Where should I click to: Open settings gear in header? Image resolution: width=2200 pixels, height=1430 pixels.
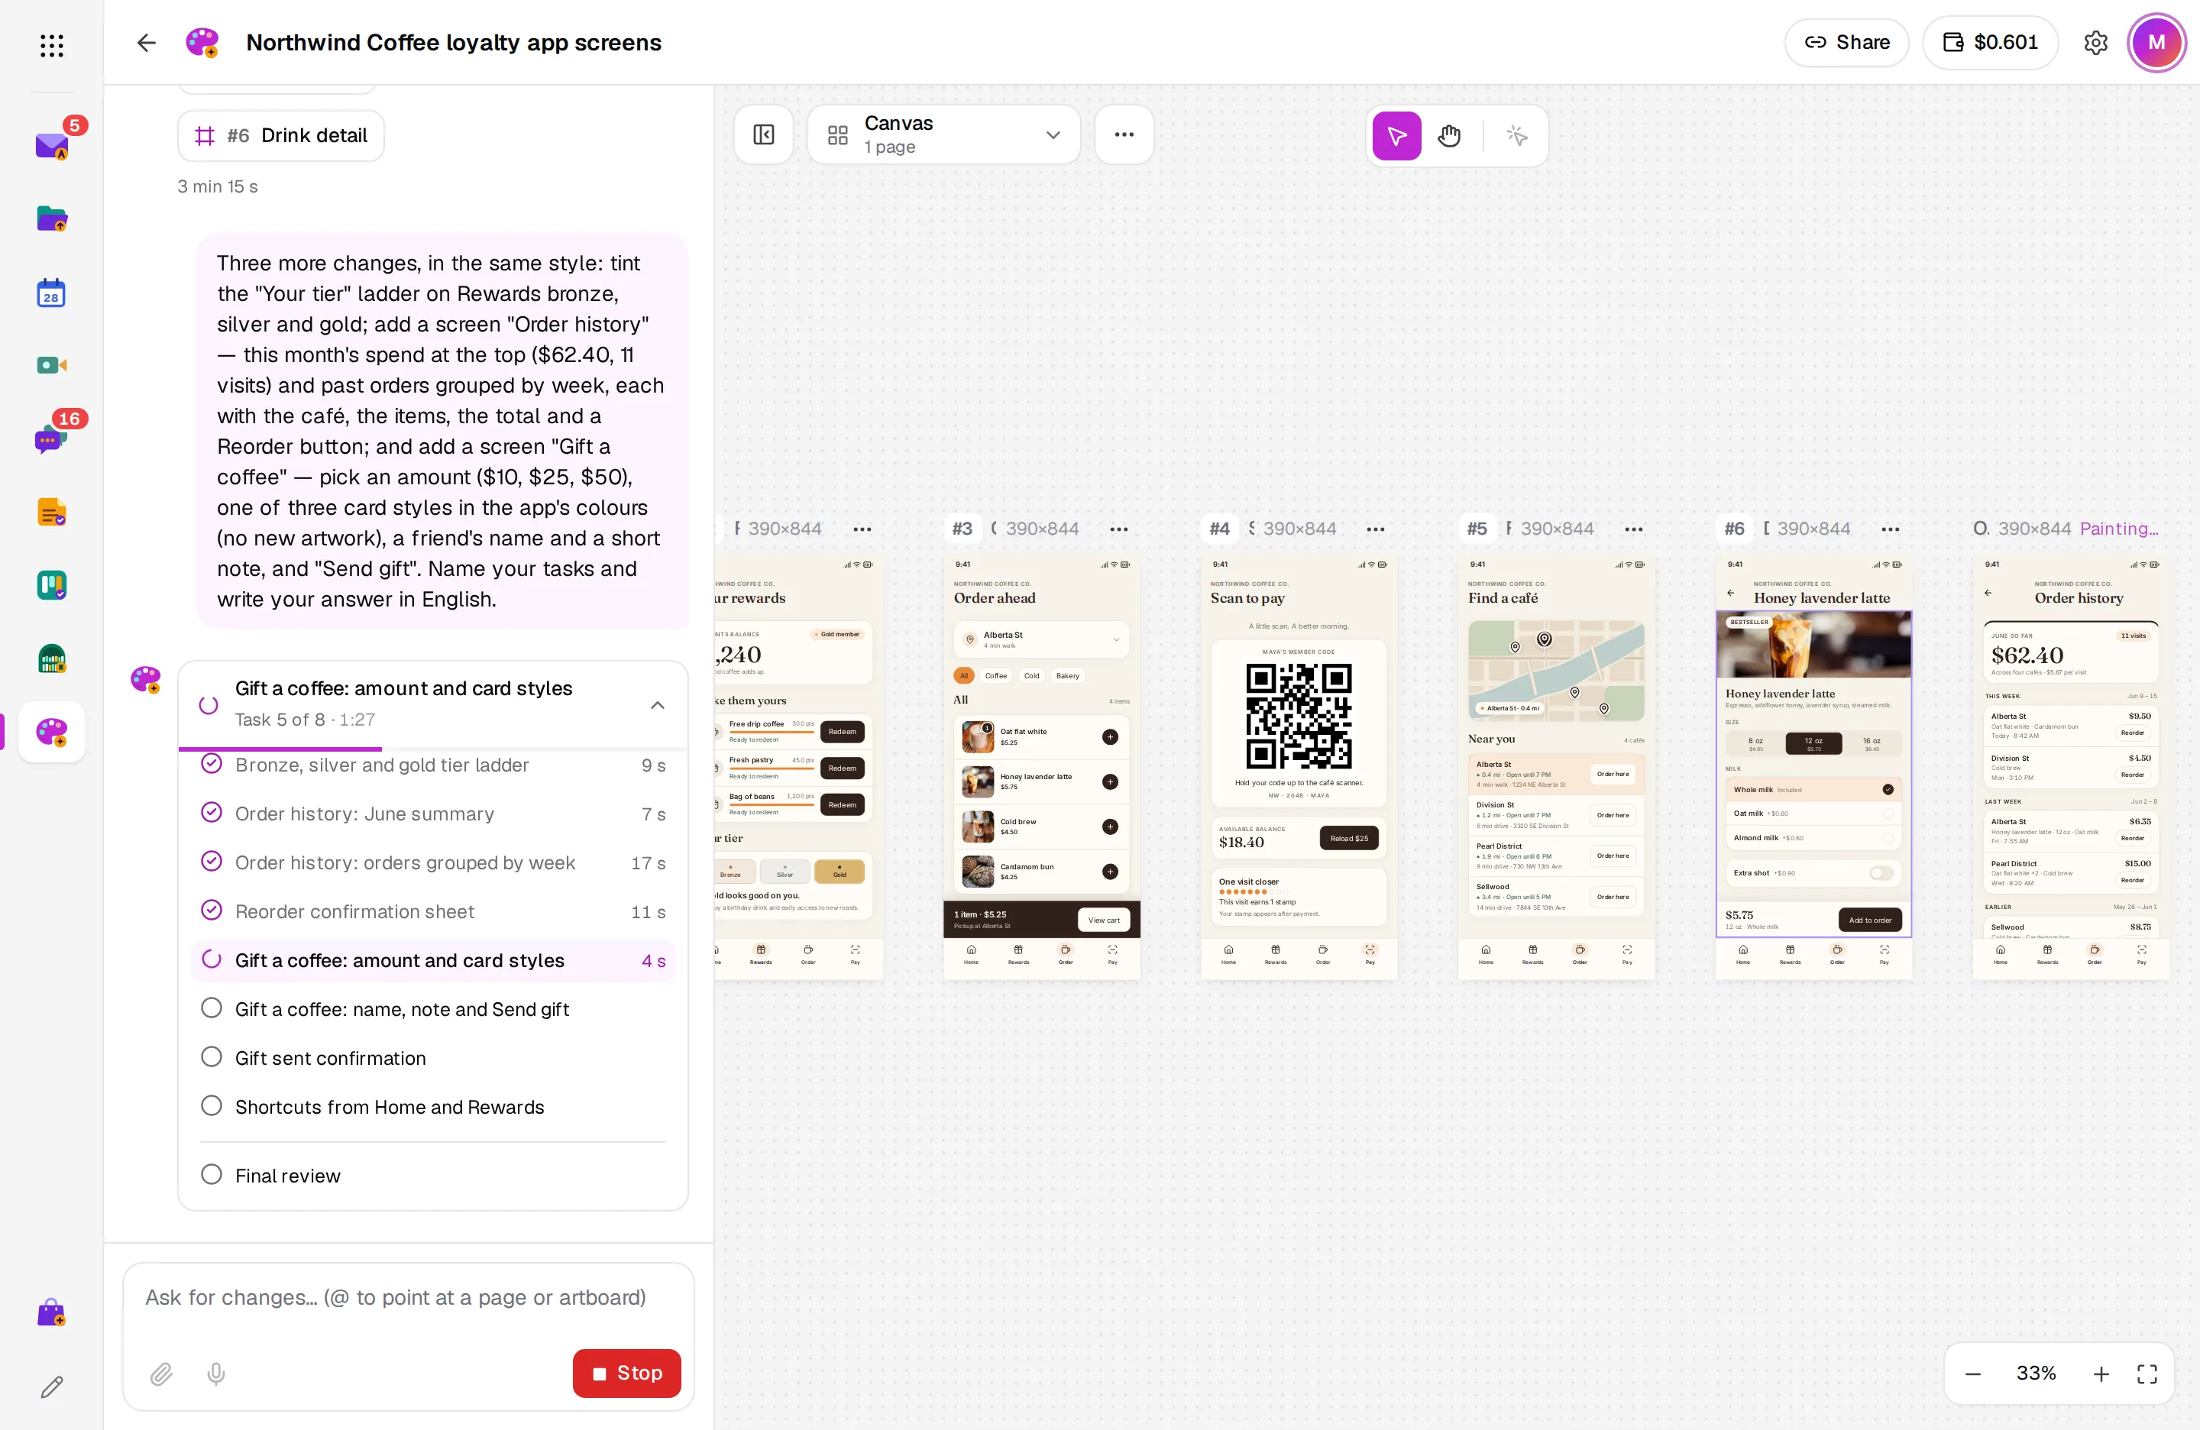tap(2095, 43)
